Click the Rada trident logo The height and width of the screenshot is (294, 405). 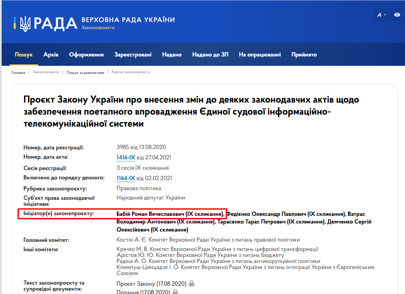(25, 24)
